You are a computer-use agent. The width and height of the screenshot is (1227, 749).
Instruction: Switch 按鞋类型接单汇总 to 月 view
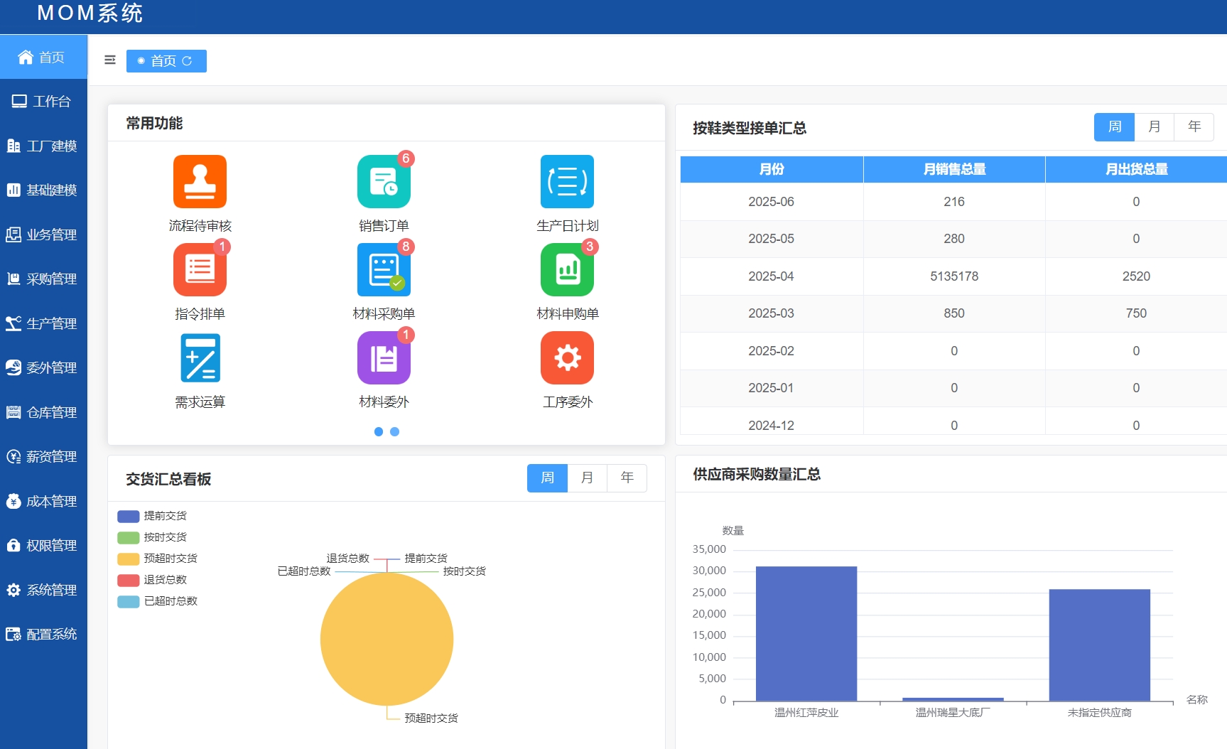1154,127
